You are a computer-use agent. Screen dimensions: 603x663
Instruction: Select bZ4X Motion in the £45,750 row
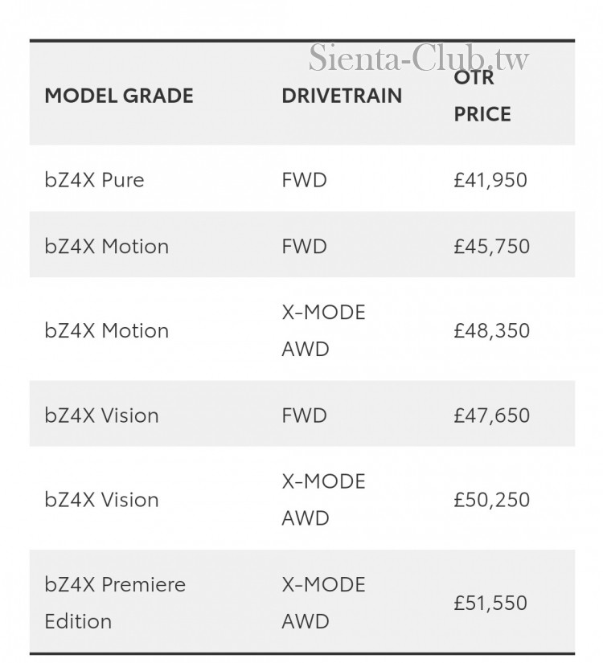pos(107,246)
